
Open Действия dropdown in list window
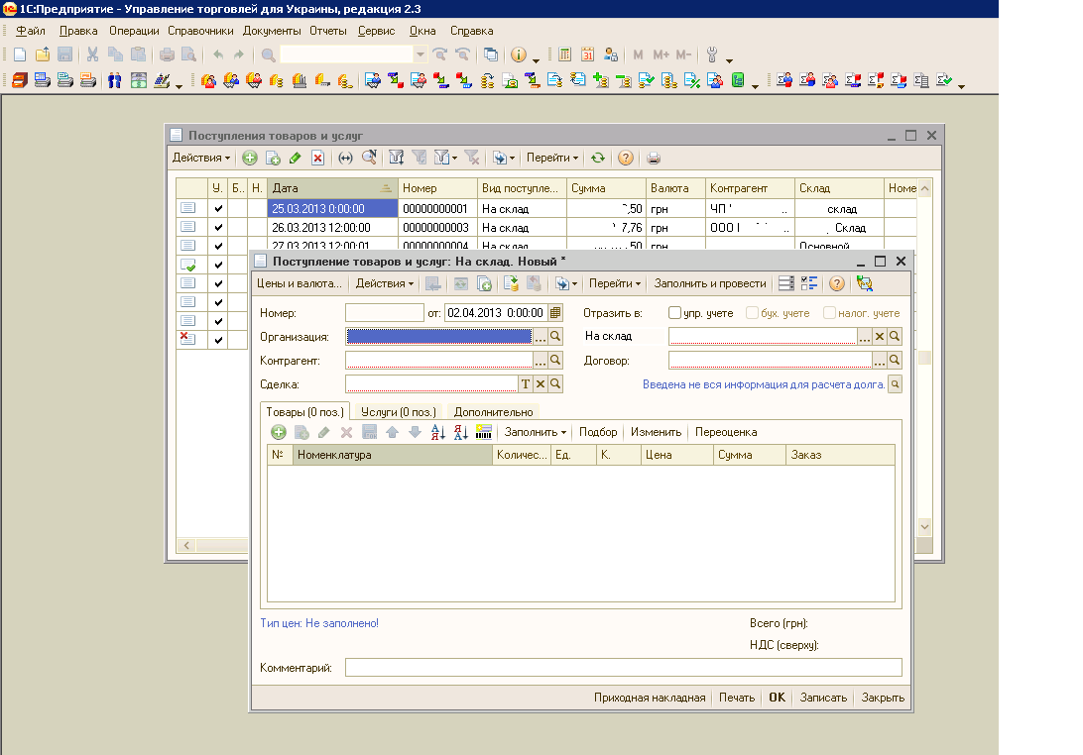point(201,158)
